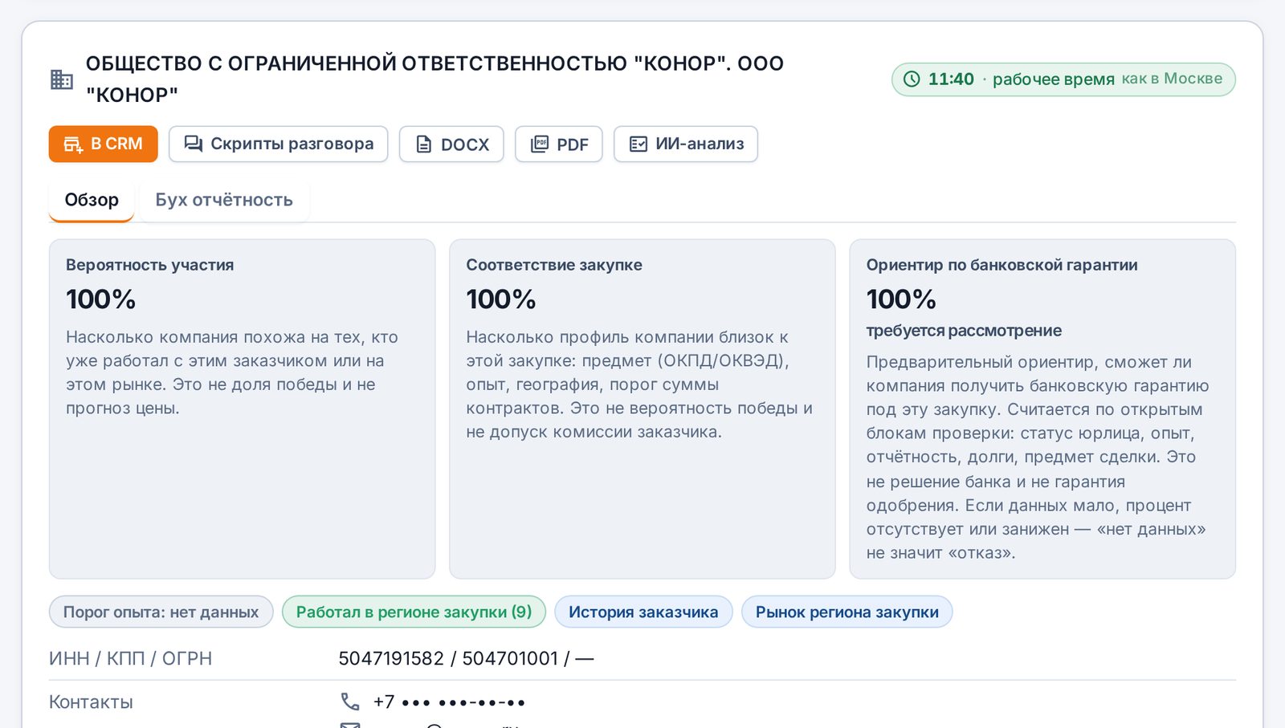Export the card as DOCX
The height and width of the screenshot is (728, 1285).
click(451, 144)
